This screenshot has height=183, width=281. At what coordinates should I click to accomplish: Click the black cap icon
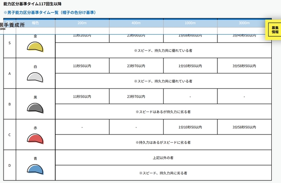(35, 108)
